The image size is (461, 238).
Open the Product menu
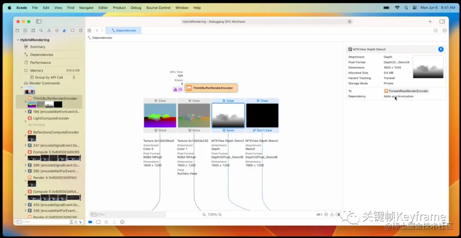[x=120, y=8]
